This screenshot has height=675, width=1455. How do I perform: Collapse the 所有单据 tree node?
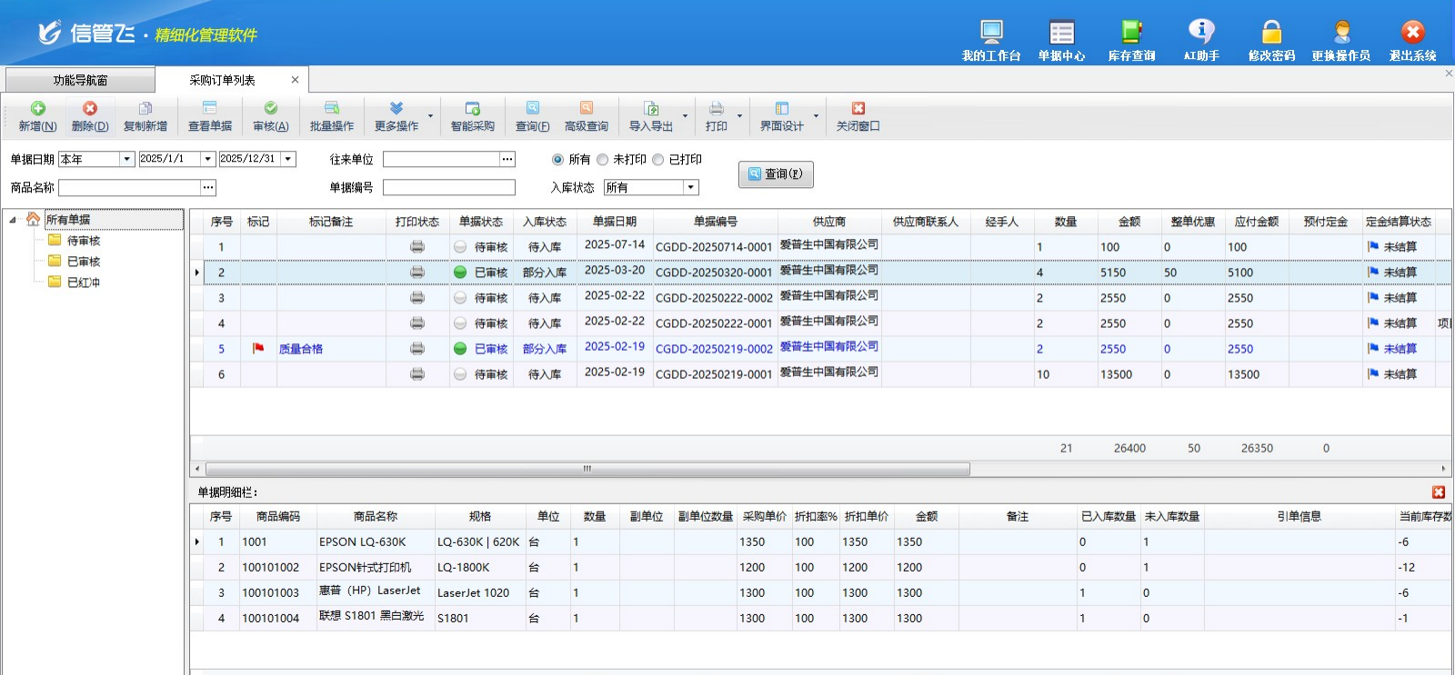click(13, 220)
